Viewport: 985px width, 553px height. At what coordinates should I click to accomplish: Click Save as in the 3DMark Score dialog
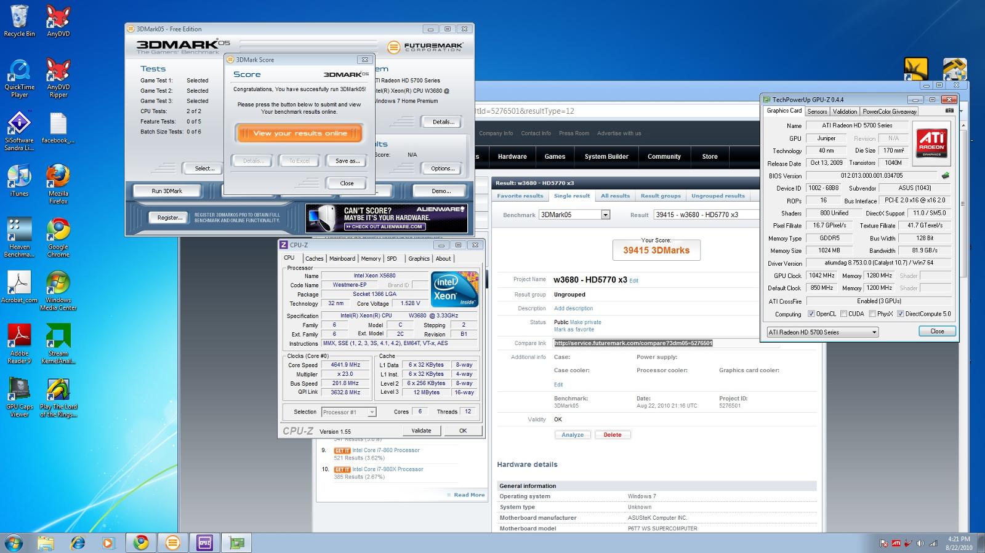pos(347,161)
